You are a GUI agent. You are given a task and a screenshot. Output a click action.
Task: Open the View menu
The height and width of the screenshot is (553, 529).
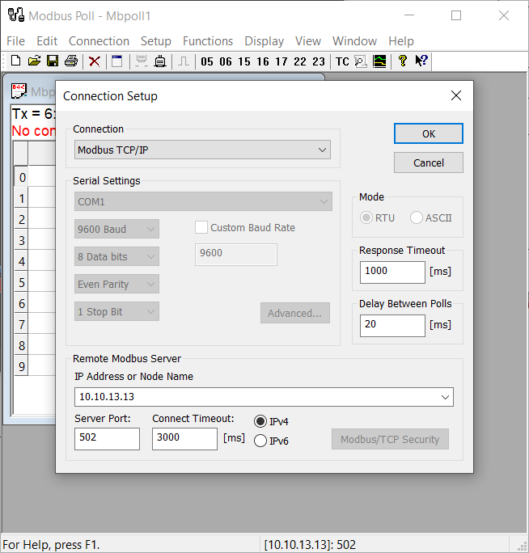pos(308,41)
